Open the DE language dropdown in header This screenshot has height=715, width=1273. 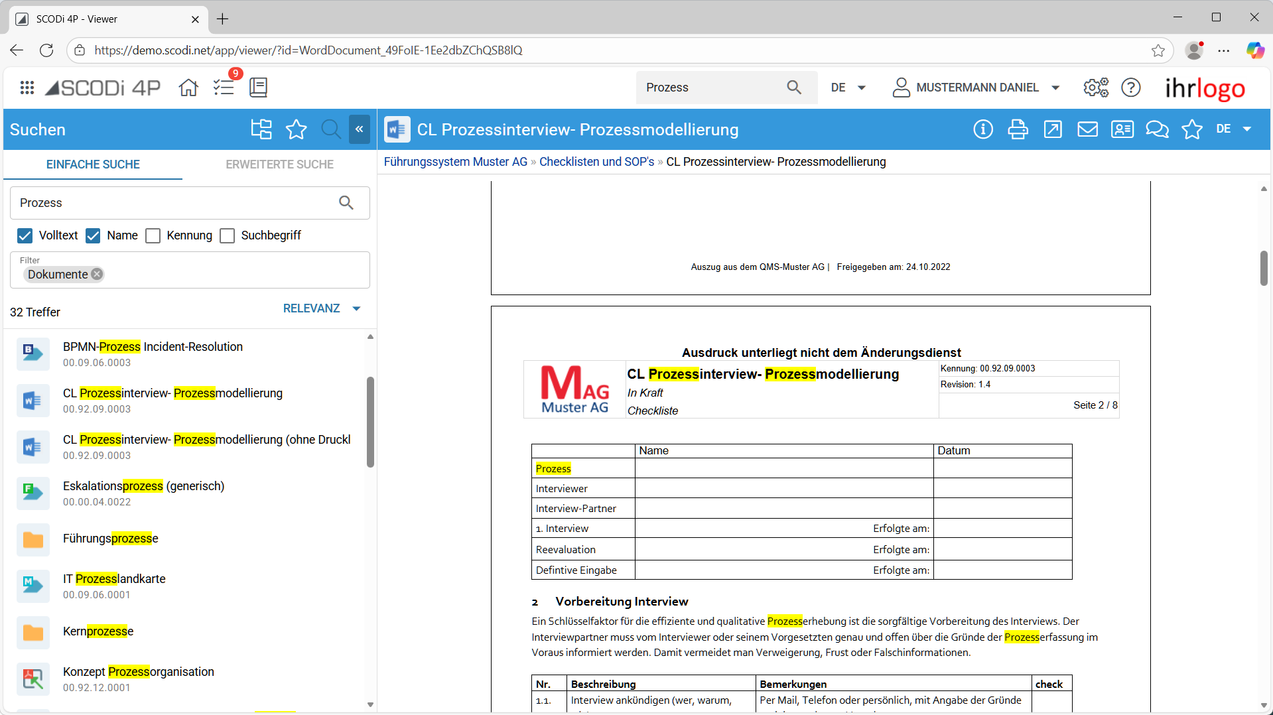[x=848, y=88]
